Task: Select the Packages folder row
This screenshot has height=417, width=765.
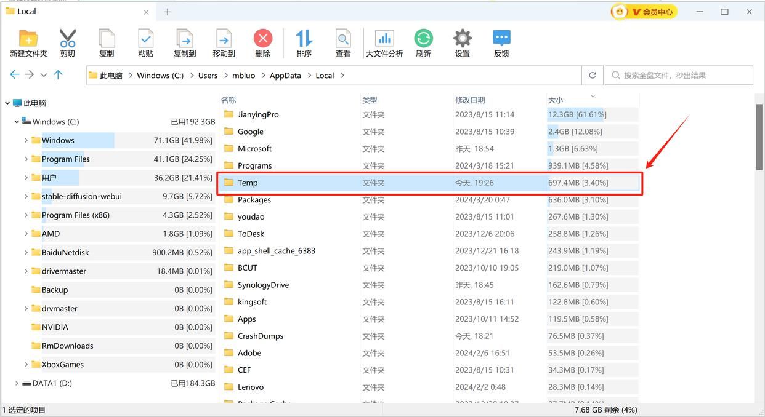Action: (429, 200)
